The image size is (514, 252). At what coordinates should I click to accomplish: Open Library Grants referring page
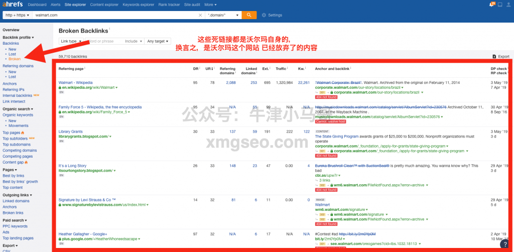[x=70, y=132]
